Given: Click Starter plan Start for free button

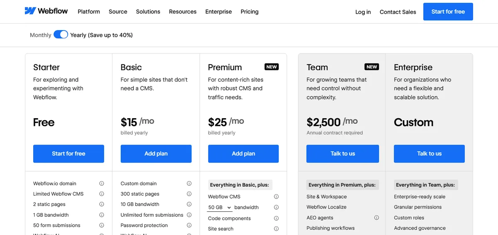Looking at the screenshot, I should pyautogui.click(x=68, y=153).
